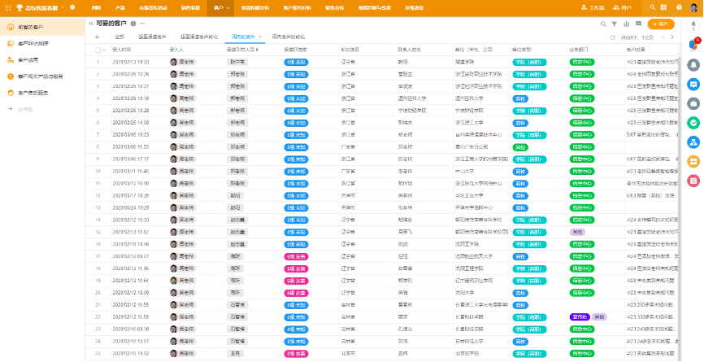Open the blue cube icon with red badge
Image resolution: width=704 pixels, height=362 pixels.
pyautogui.click(x=693, y=44)
